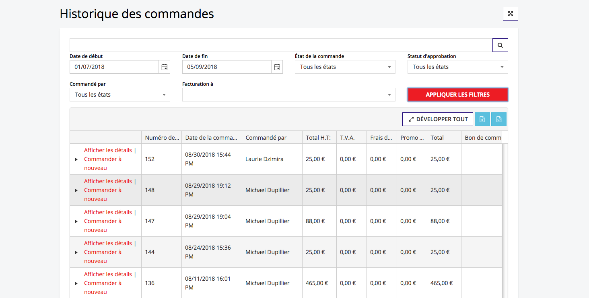Screen dimensions: 589x298
Task: Click into the top search input field
Action: tap(281, 45)
